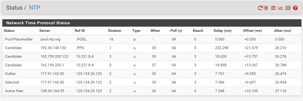Open related log entries list icon
This screenshot has height=101, width=303.
click(x=288, y=8)
